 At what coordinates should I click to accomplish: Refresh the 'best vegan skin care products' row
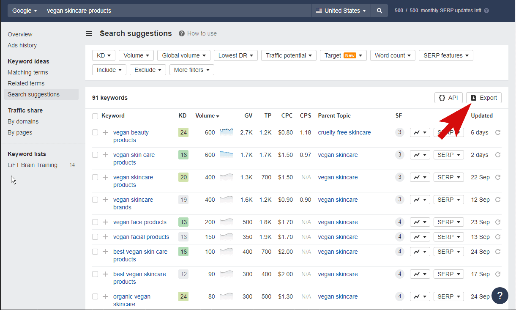tap(498, 252)
